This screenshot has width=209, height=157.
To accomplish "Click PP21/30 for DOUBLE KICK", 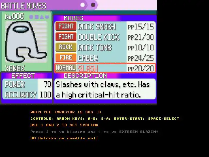I will (x=141, y=37).
